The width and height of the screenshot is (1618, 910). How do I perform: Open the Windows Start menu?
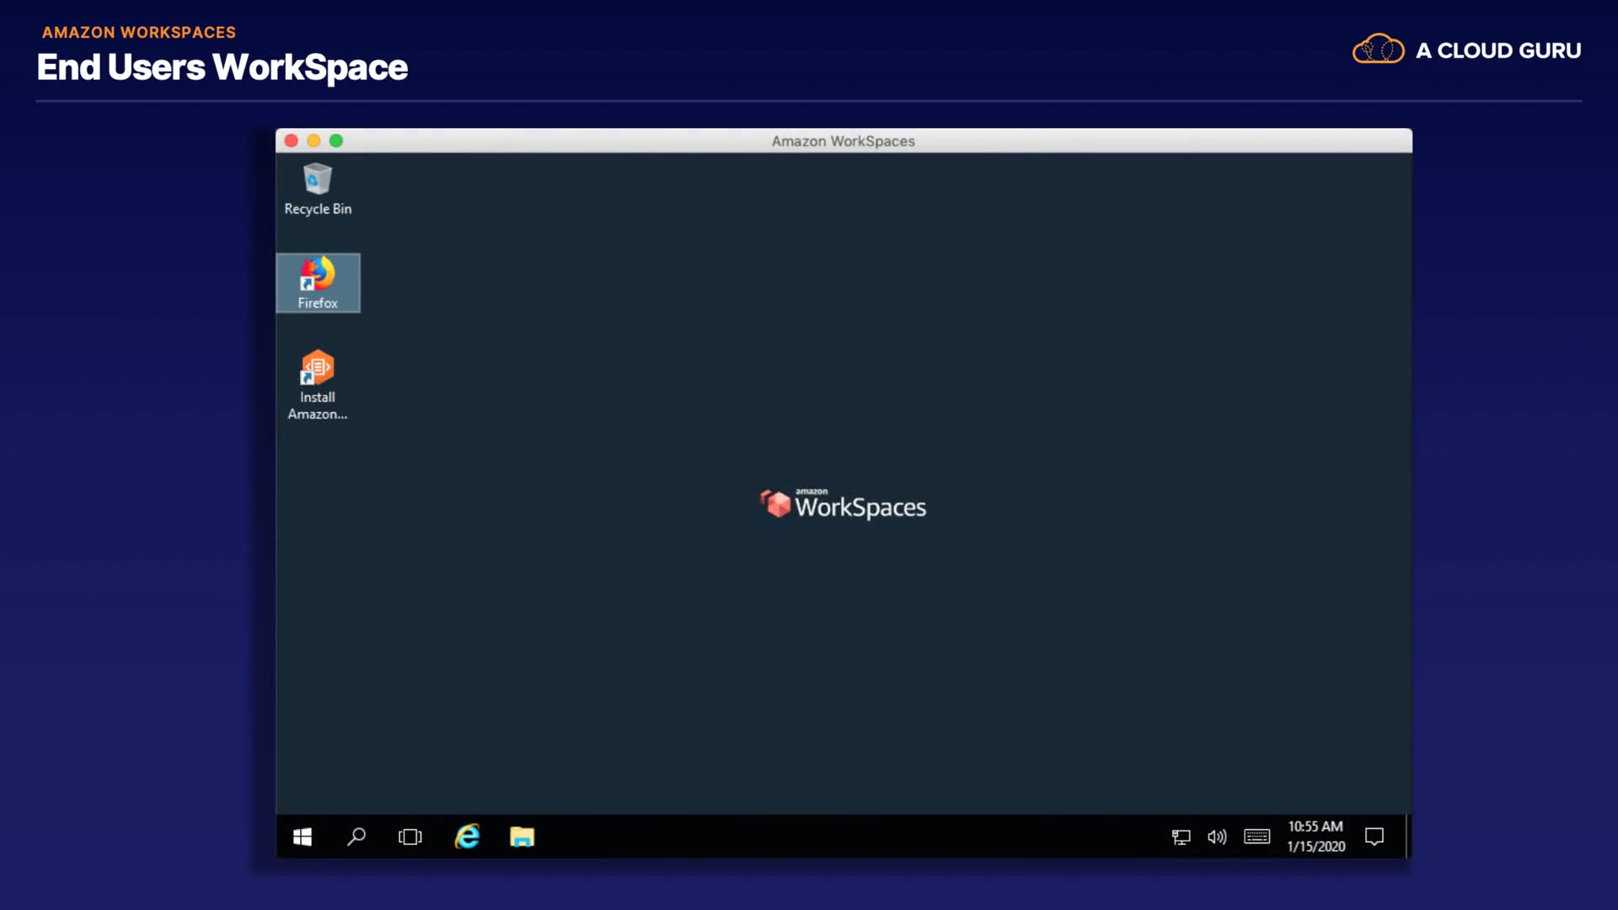pos(303,837)
